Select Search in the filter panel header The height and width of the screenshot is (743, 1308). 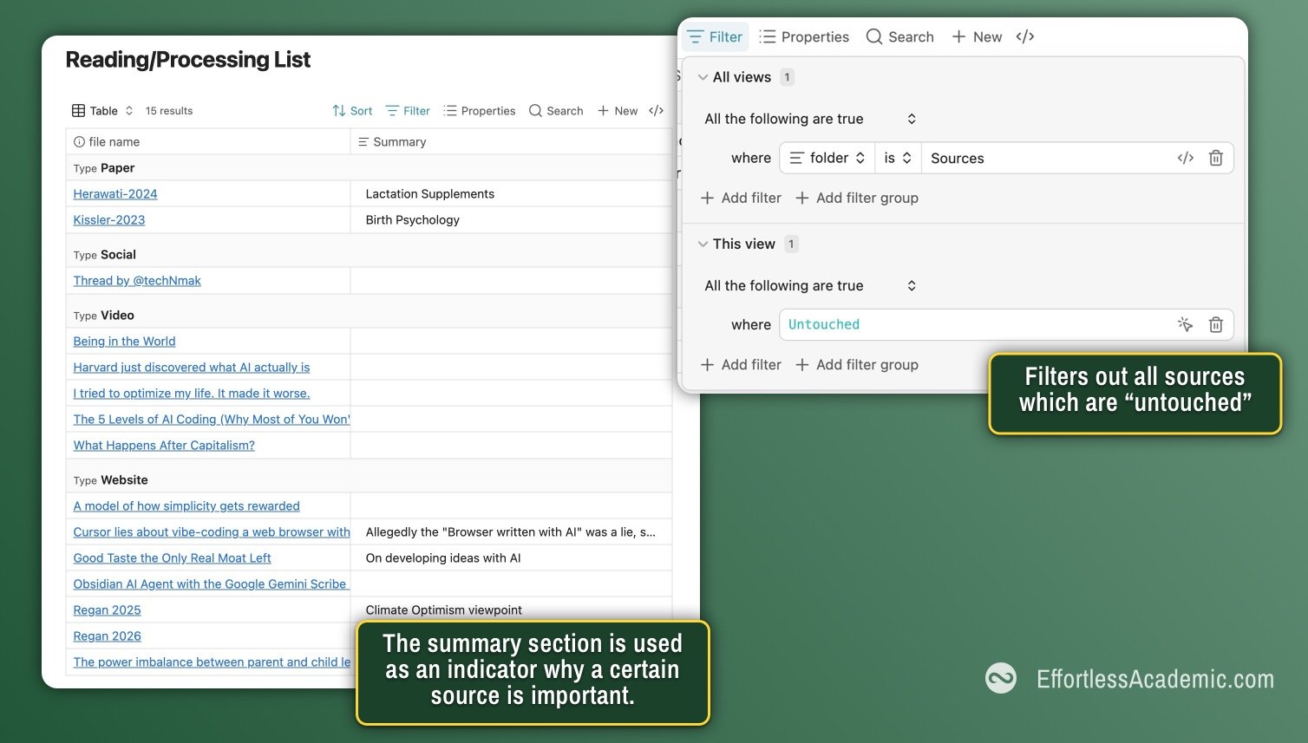(900, 37)
